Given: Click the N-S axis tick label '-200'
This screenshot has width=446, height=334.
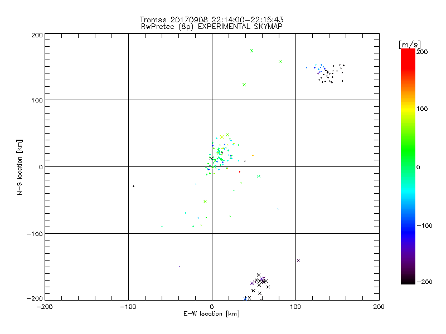Looking at the screenshot, I should tap(35, 298).
